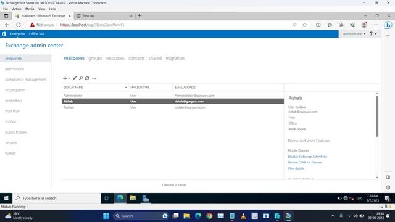
Task: Add the page to favorites with the star icon
Action: pyautogui.click(x=305, y=25)
